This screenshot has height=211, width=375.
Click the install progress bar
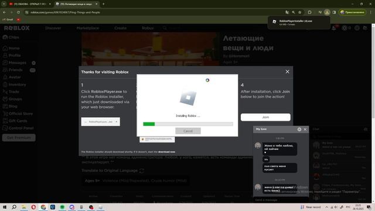188,124
